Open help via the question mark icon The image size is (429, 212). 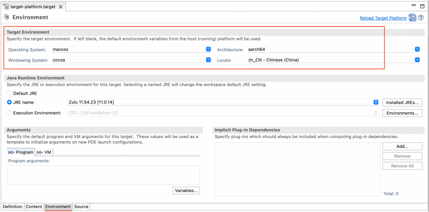click(421, 18)
